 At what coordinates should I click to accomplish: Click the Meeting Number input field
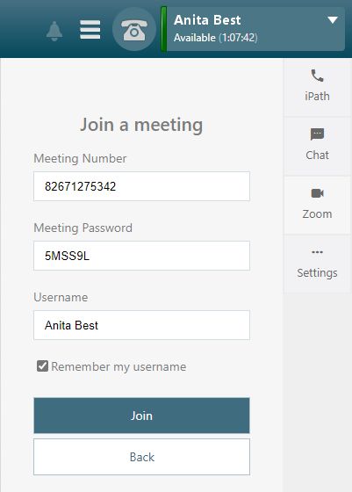[141, 186]
